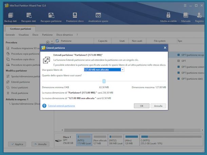Select Procedura copia partizione in sidebar

23,54
